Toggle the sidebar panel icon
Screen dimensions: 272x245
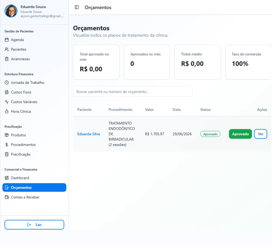coord(77,7)
